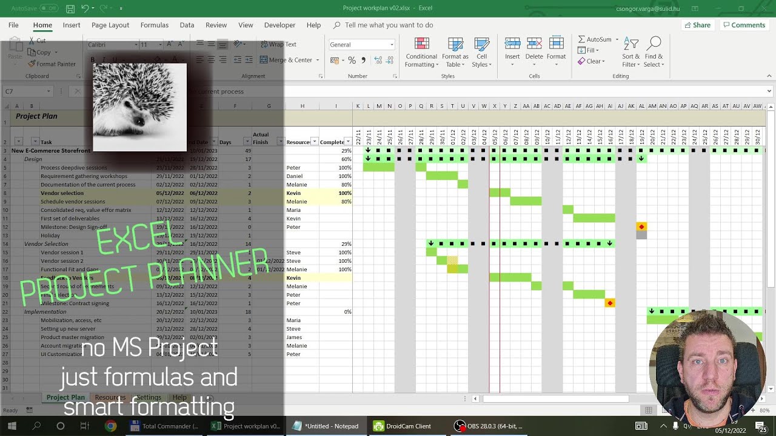Open Find & Select menu
The height and width of the screenshot is (436, 776).
654,53
